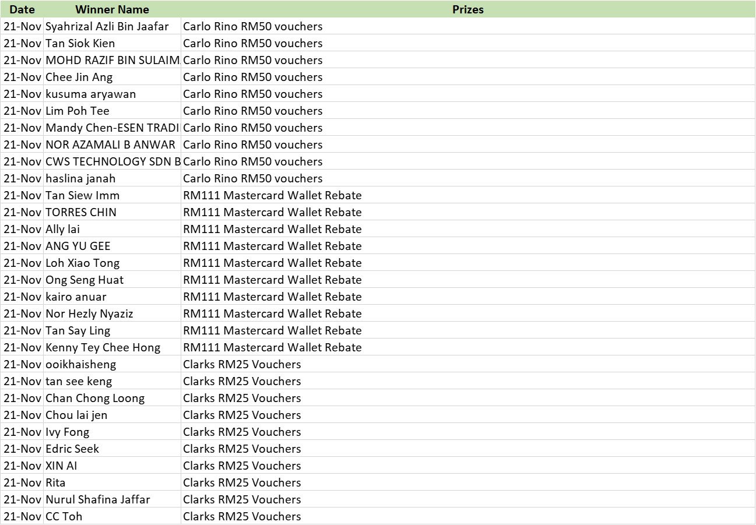The width and height of the screenshot is (756, 525).
Task: Click the Date column header
Action: pos(22,9)
